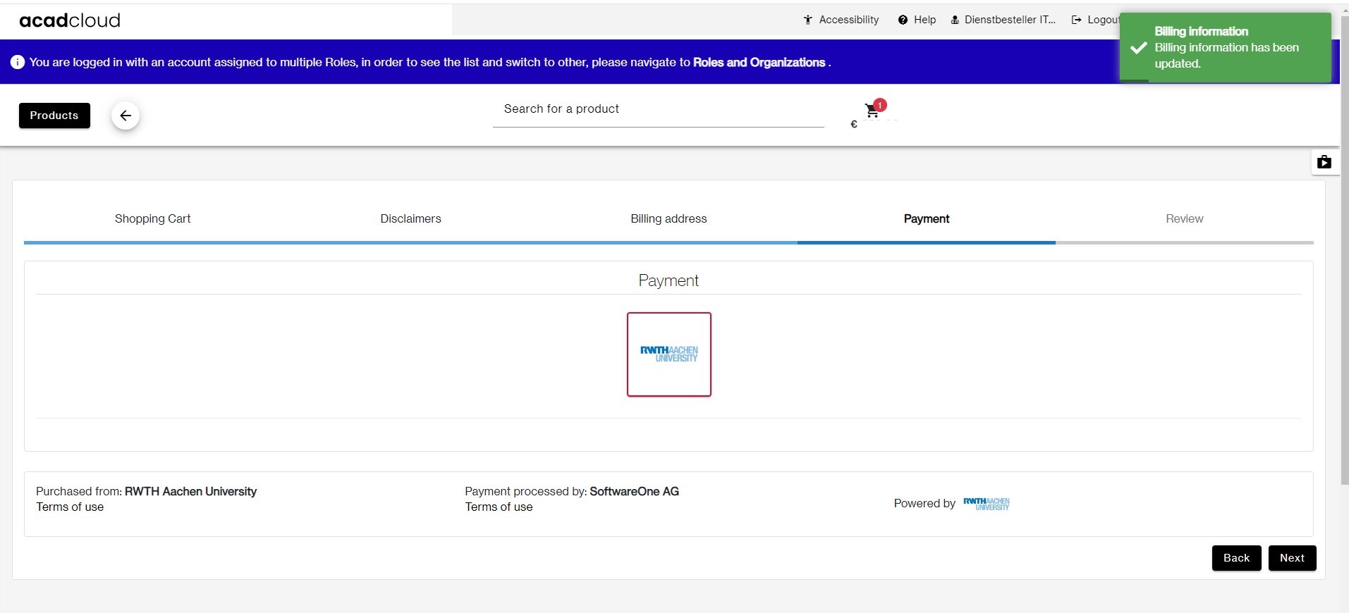Click the info icon in blue banner
Viewport: 1349px width, 613px height.
tap(18, 62)
